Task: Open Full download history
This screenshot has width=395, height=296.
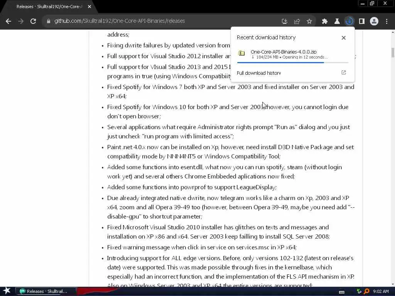Action: click(259, 73)
